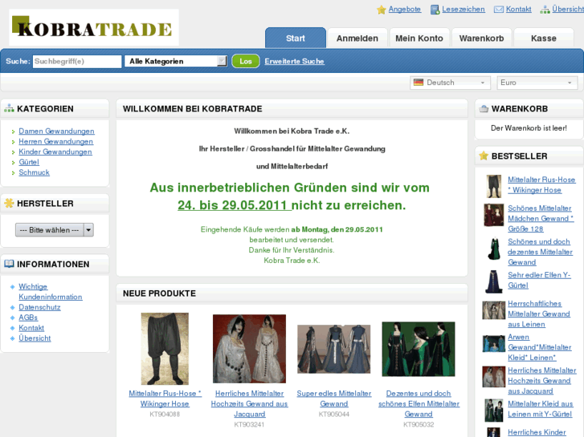This screenshot has height=437, width=584.
Task: Click the product code KT905044
Action: coord(333,415)
